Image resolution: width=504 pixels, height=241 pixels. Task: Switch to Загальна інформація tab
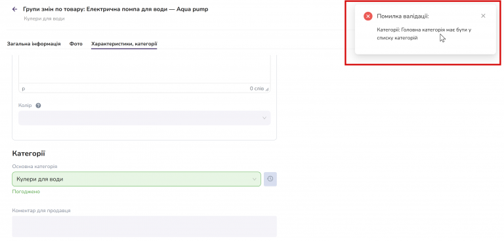point(33,44)
